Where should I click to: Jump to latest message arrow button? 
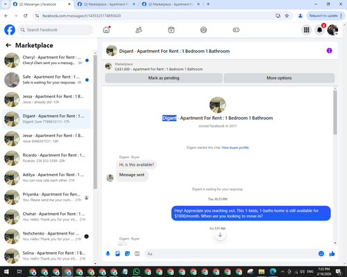pyautogui.click(x=220, y=235)
